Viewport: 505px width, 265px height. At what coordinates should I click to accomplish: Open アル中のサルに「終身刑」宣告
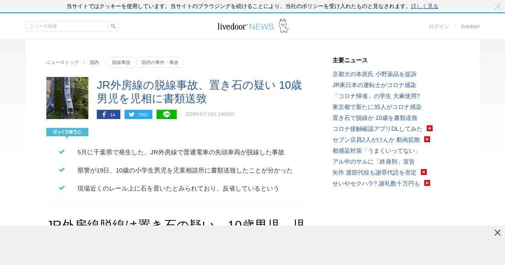(374, 162)
